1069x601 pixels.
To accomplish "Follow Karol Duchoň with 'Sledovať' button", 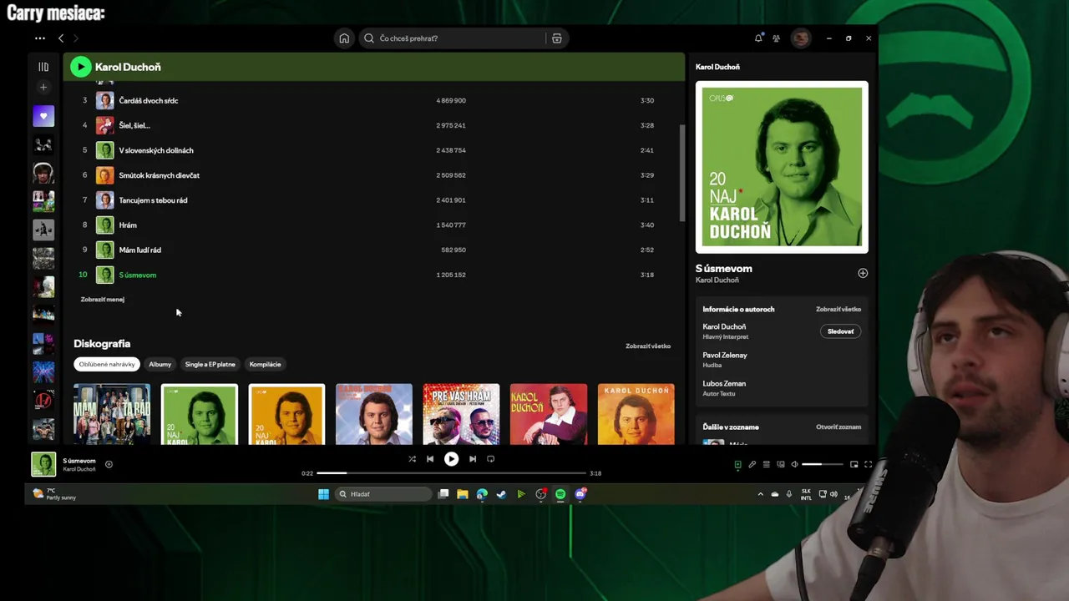I will [x=840, y=331].
